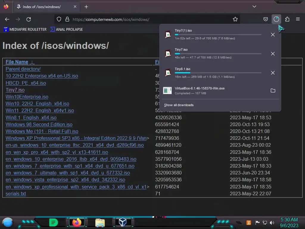Close the Index of /isos/windows/ tab

[75, 7]
